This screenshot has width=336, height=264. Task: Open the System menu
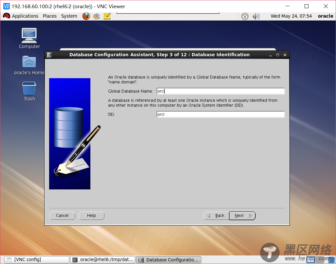pyautogui.click(x=69, y=16)
